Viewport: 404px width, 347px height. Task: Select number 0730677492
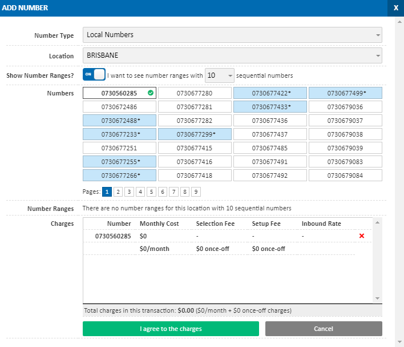[x=270, y=176]
